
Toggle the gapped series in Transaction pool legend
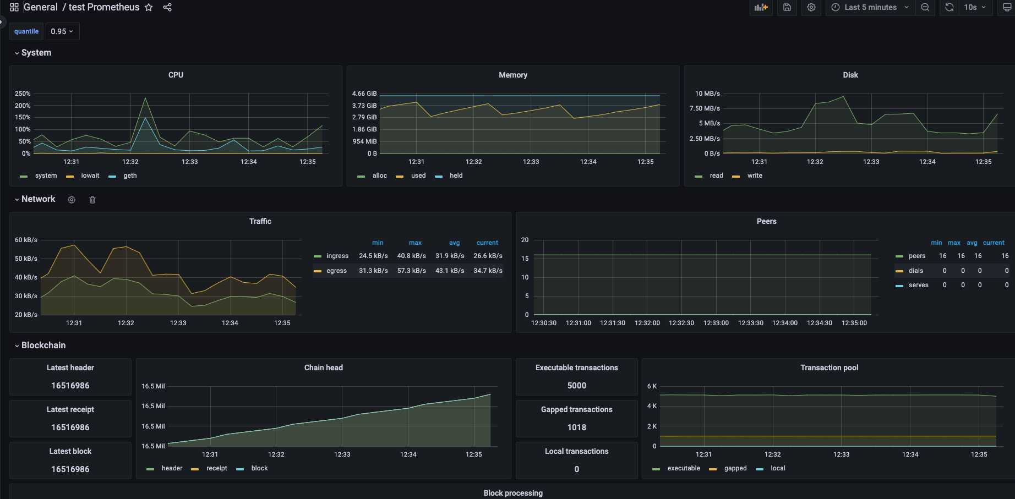[x=735, y=468]
